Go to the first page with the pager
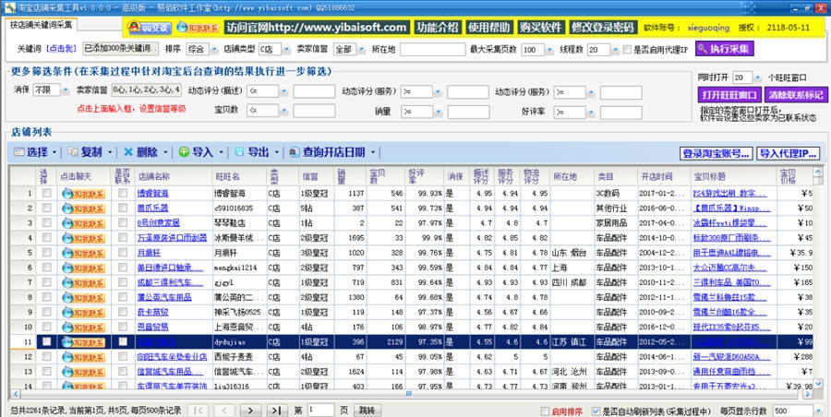This screenshot has width=831, height=417. (198, 411)
